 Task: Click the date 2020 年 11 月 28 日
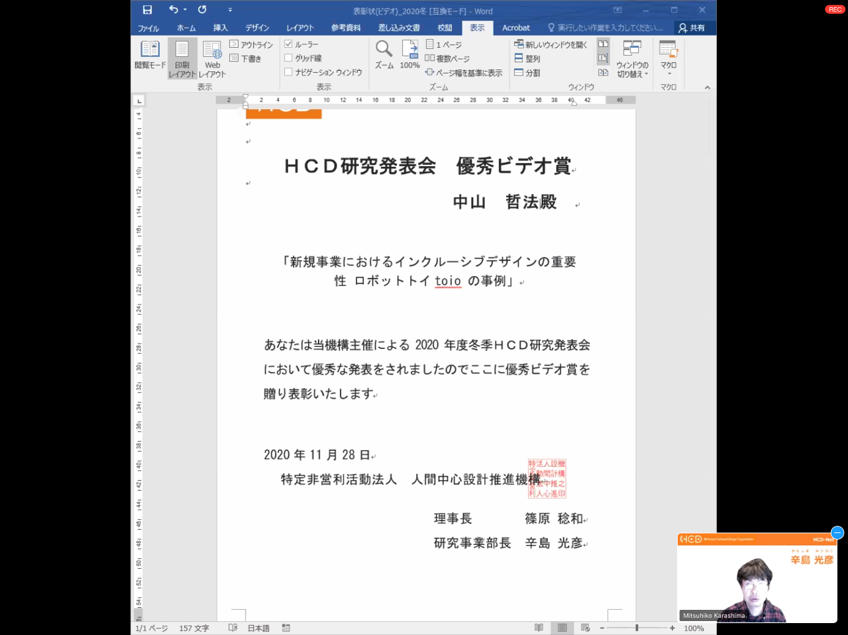[317, 455]
